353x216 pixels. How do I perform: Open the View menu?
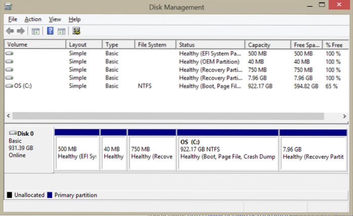coord(55,19)
